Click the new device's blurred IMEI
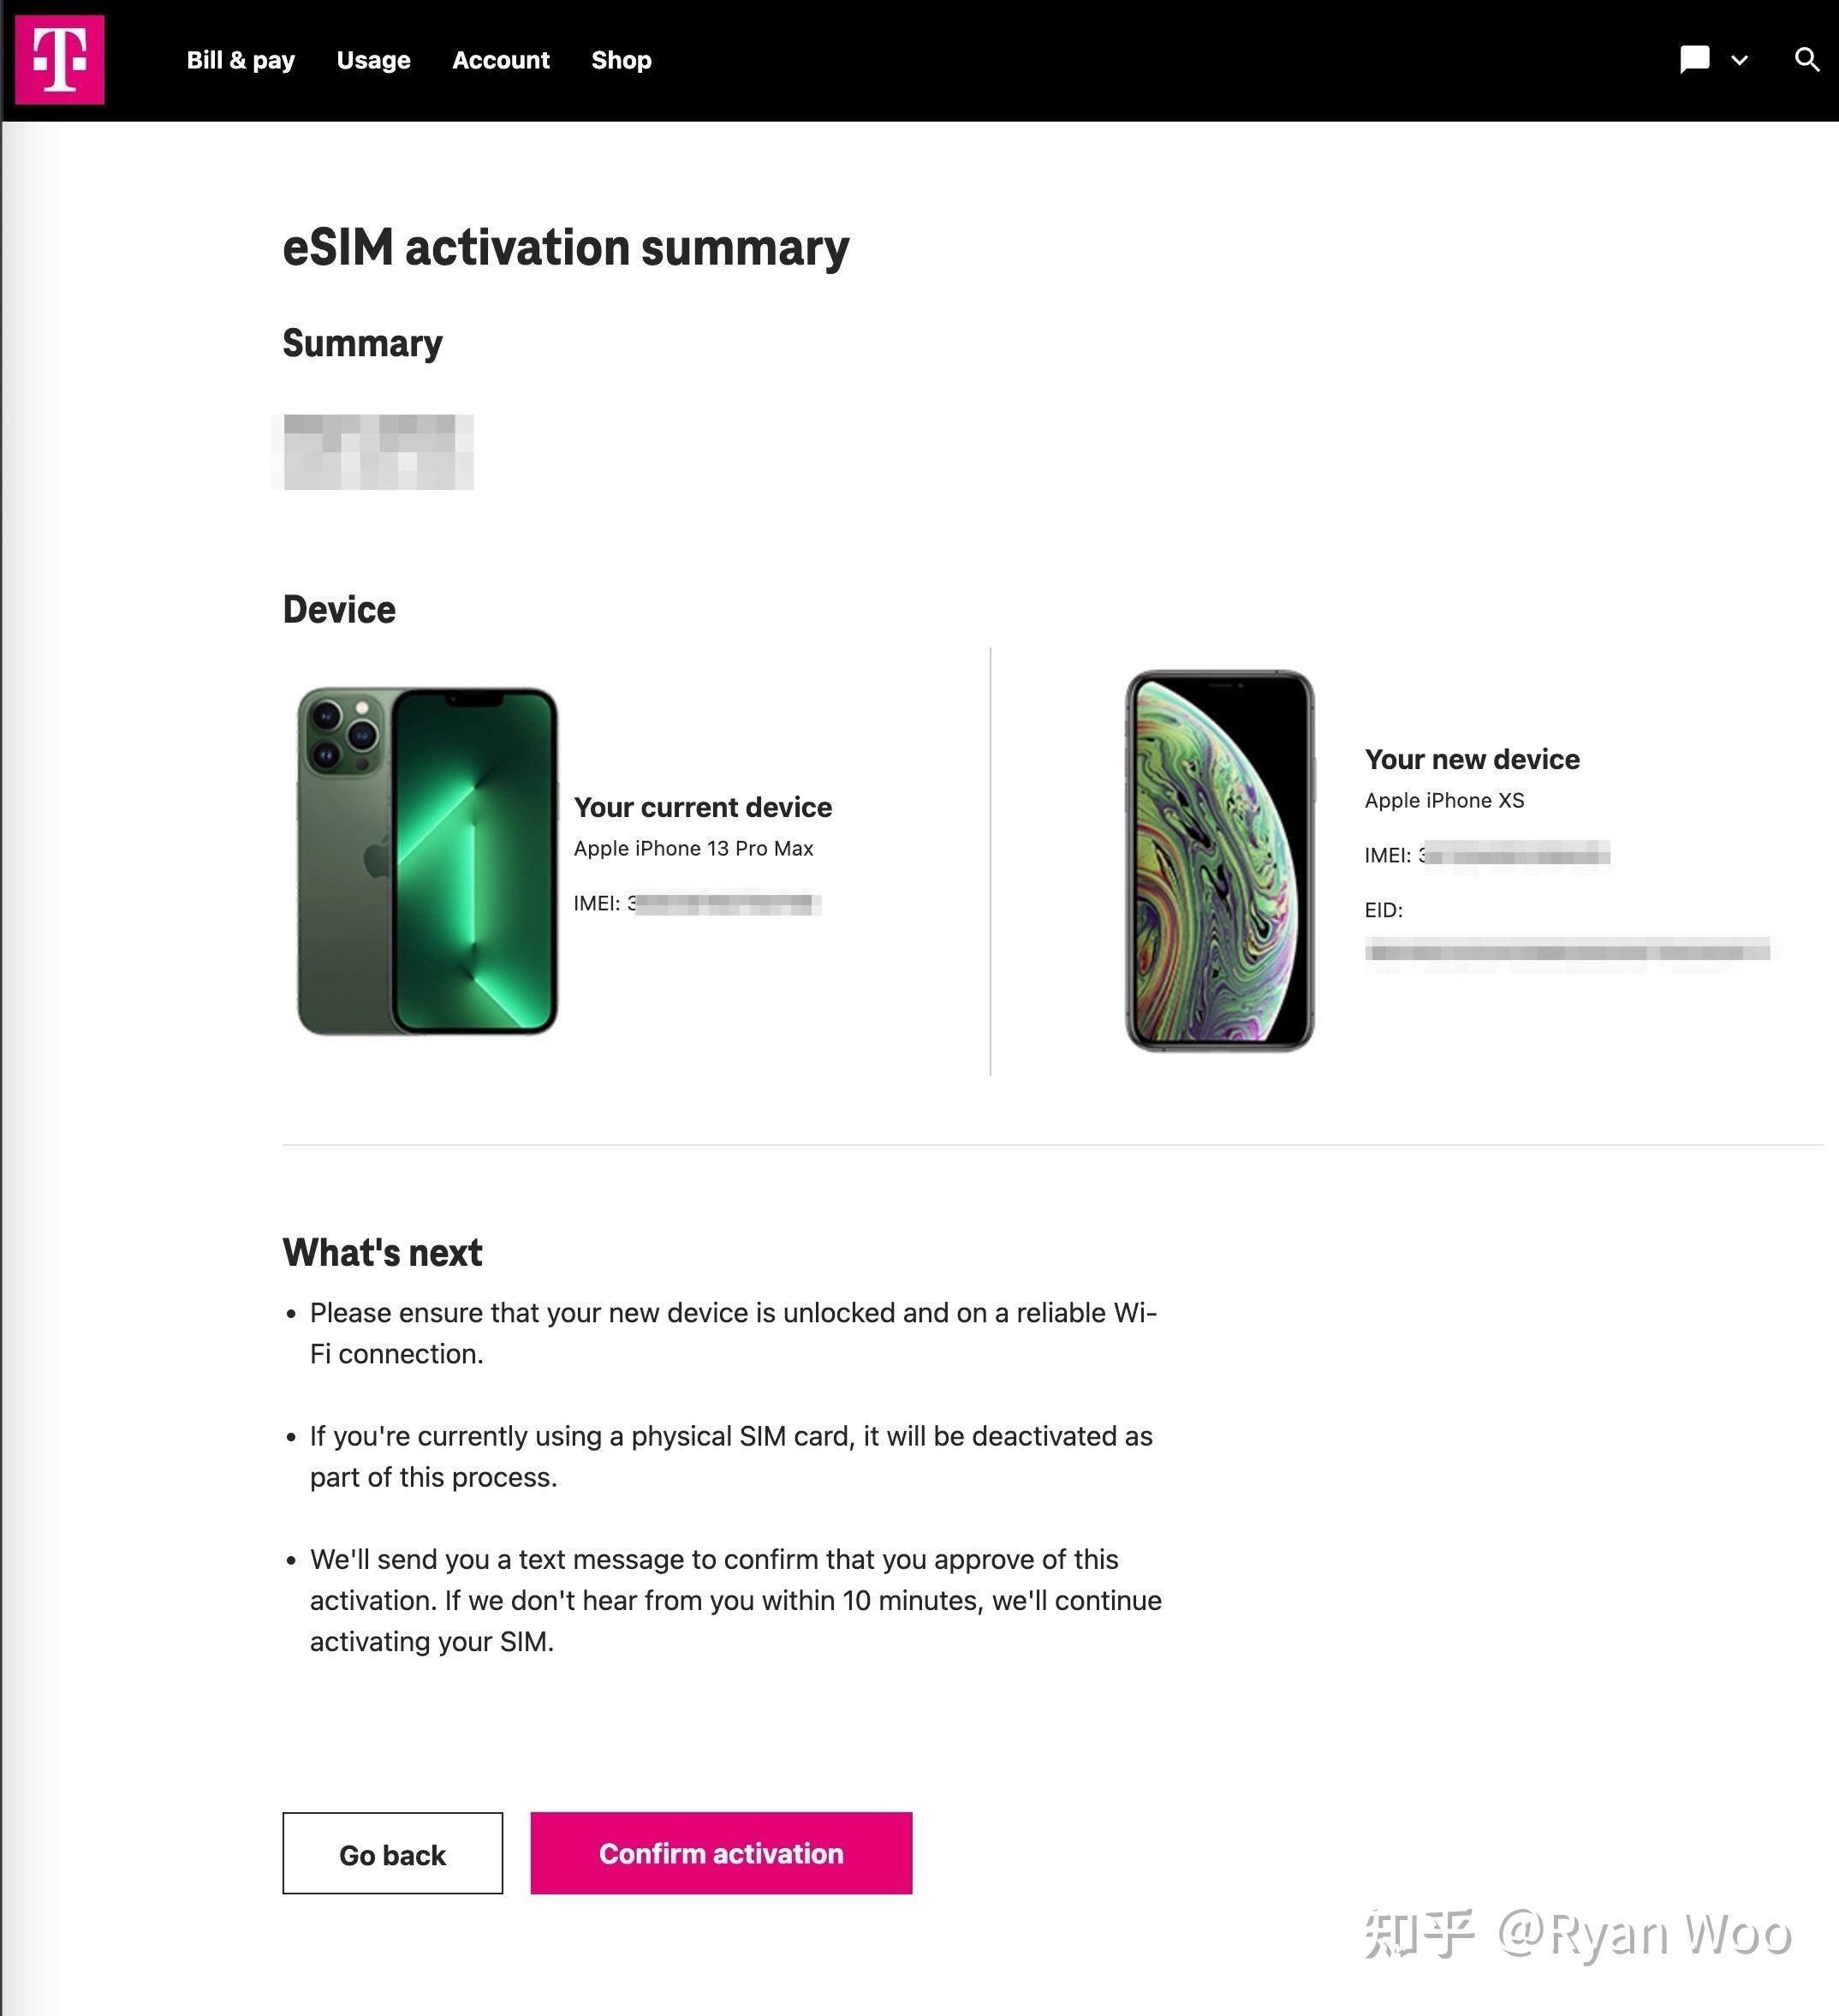This screenshot has height=2016, width=1839. [1517, 855]
